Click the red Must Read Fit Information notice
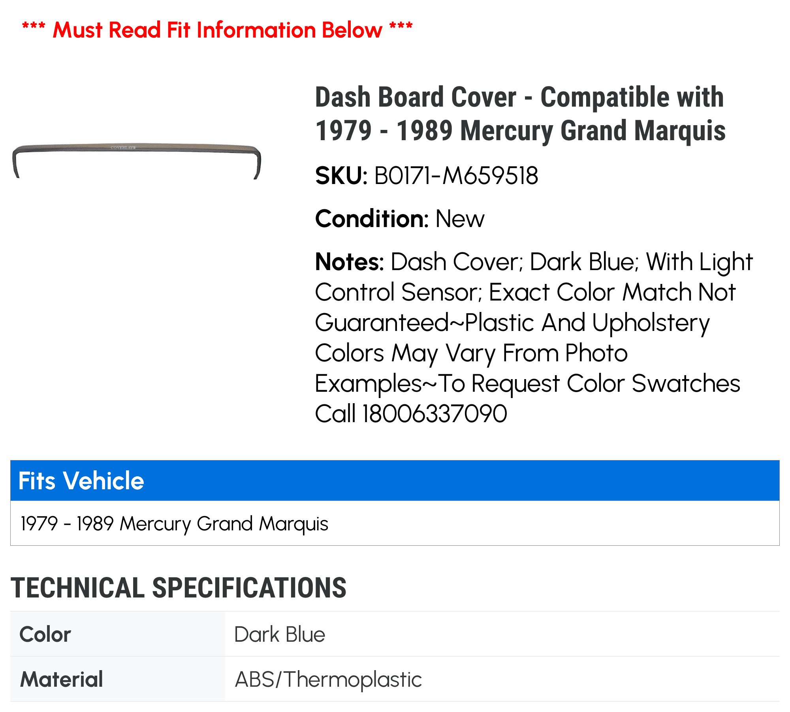The width and height of the screenshot is (790, 712). (x=217, y=30)
